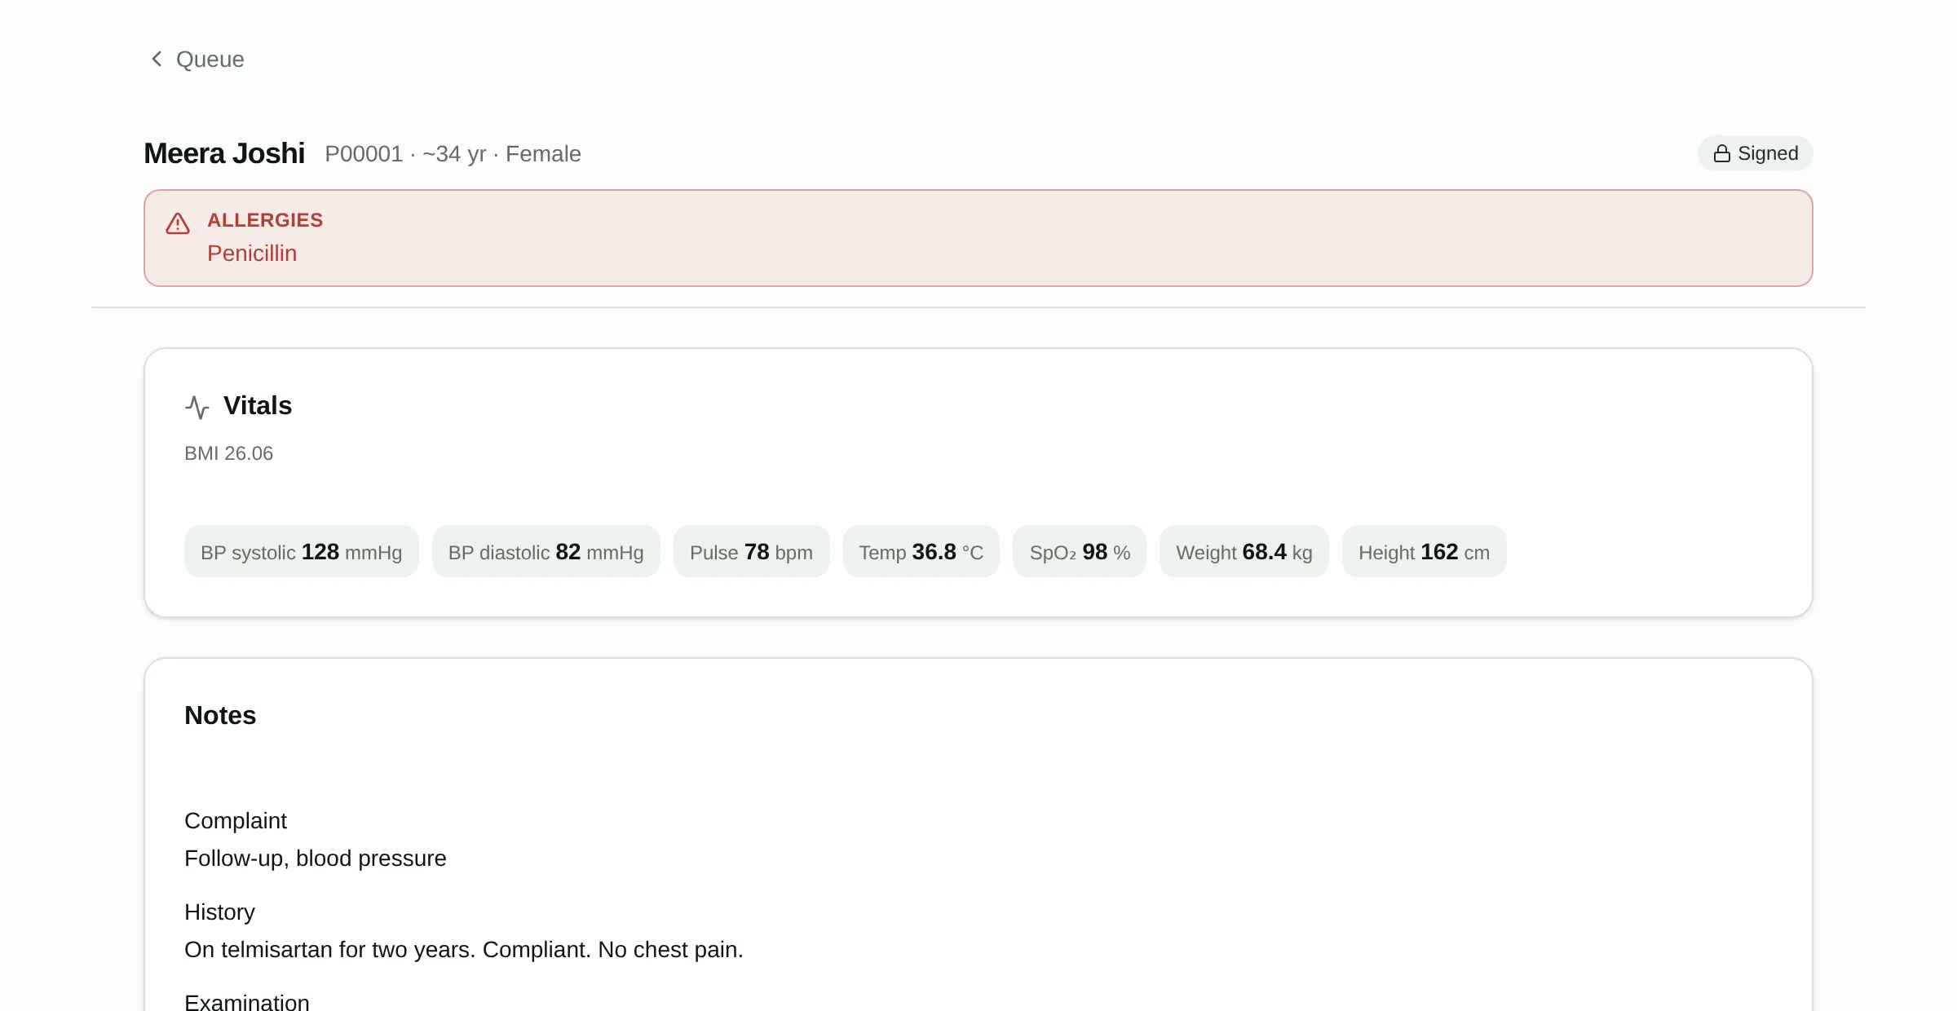
Task: Select the patient name Meera Joshi
Action: [224, 153]
